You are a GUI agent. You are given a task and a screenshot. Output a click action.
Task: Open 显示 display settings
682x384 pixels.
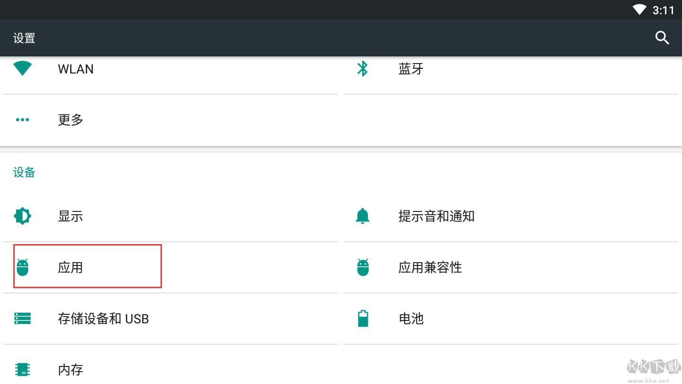pos(71,217)
